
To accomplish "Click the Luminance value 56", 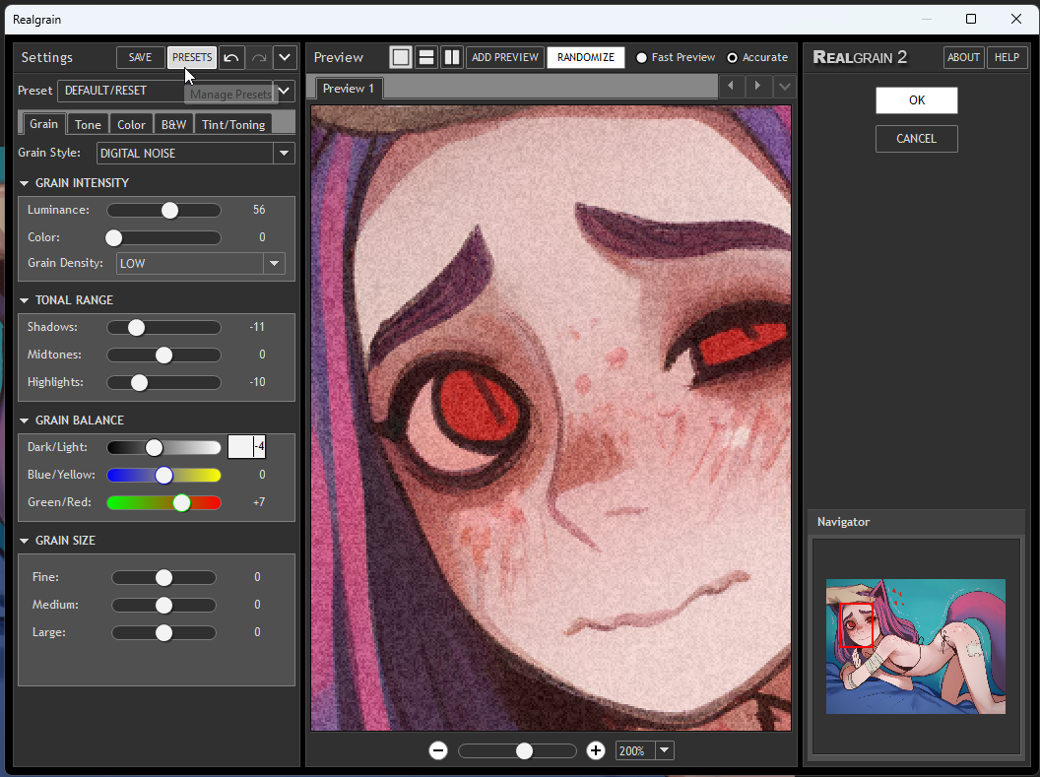I will click(x=259, y=210).
